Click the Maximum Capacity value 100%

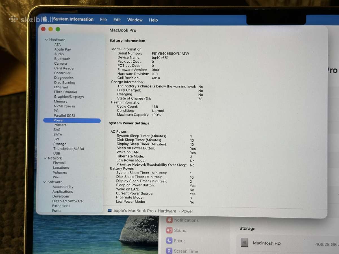[156, 115]
